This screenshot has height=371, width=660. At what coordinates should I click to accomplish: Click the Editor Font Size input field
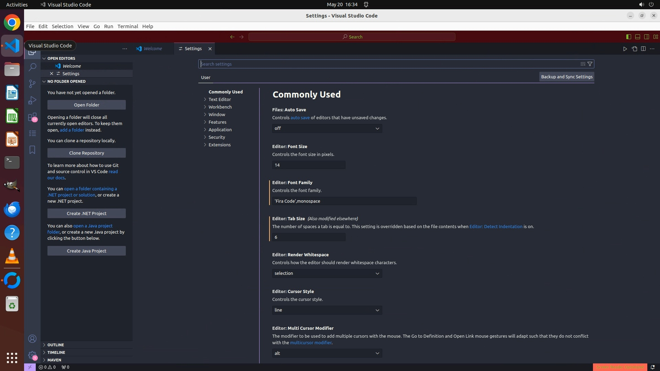click(x=308, y=165)
